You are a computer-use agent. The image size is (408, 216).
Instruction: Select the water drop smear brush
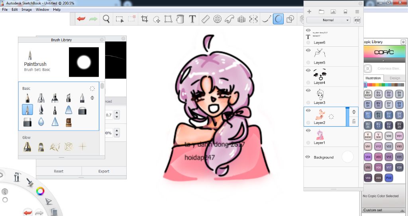41,122
